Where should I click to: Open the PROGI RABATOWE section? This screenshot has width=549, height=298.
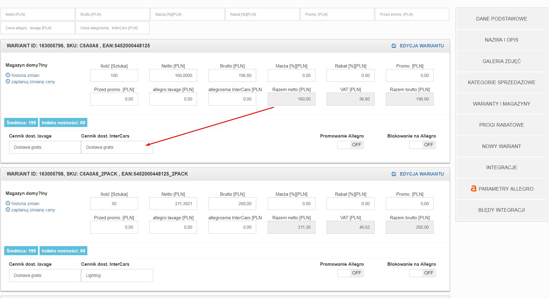pos(501,125)
